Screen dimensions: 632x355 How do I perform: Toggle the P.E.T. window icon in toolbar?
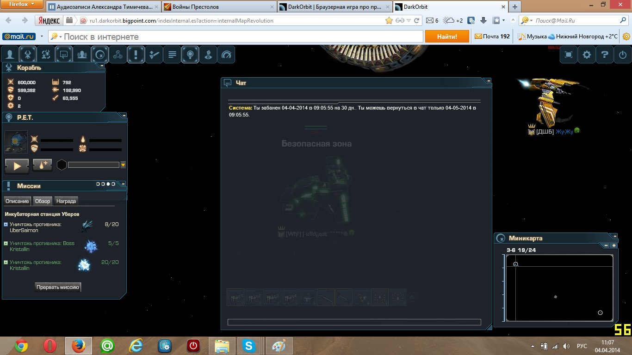pyautogui.click(x=190, y=55)
